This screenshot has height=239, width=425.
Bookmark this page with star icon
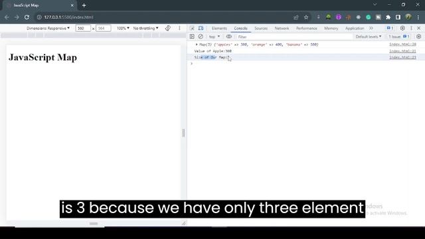[x=306, y=17]
